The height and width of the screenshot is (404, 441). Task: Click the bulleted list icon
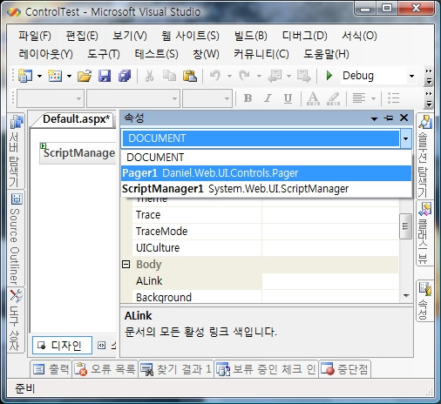(x=394, y=98)
